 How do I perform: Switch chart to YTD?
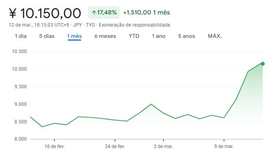click(x=134, y=36)
